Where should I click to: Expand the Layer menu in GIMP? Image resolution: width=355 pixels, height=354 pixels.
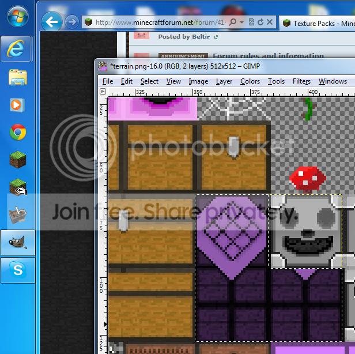(x=224, y=81)
